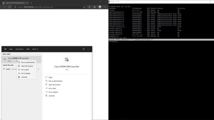
Task: Expand asdm web search result arrow
Action: point(38,69)
